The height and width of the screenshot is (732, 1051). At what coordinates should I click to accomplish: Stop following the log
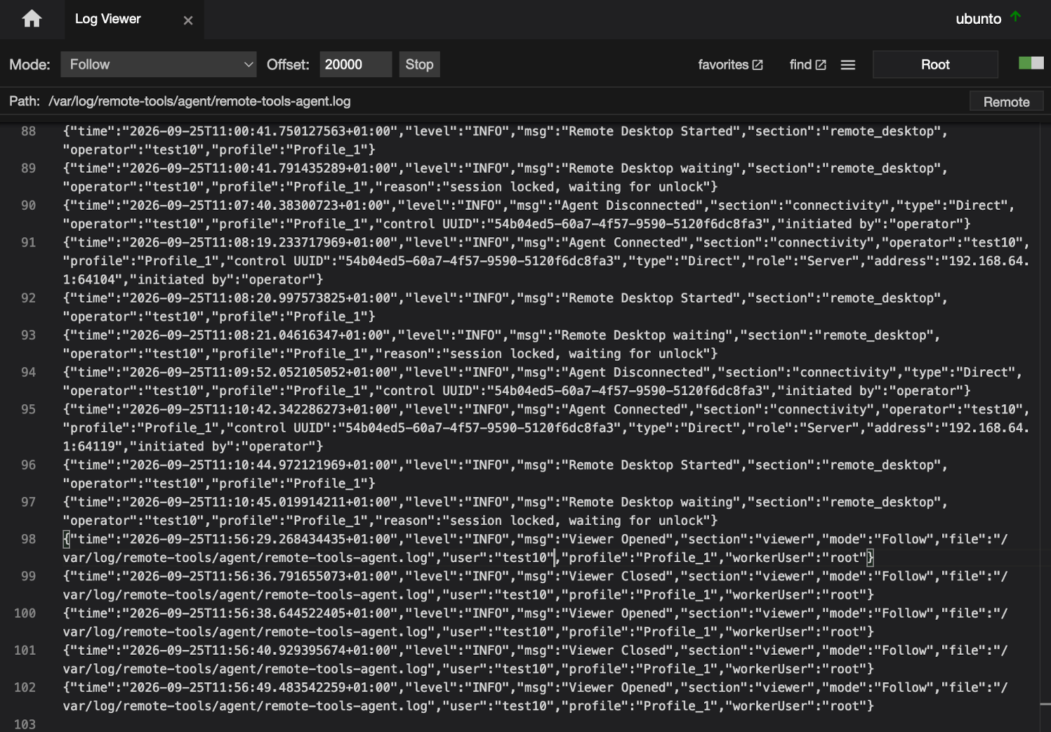point(419,65)
